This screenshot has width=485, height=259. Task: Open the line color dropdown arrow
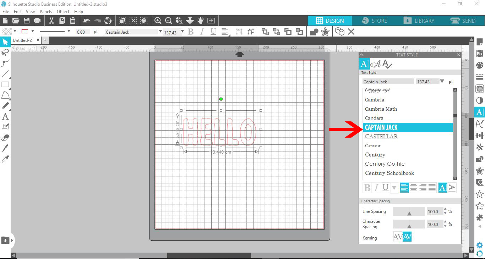click(x=33, y=32)
